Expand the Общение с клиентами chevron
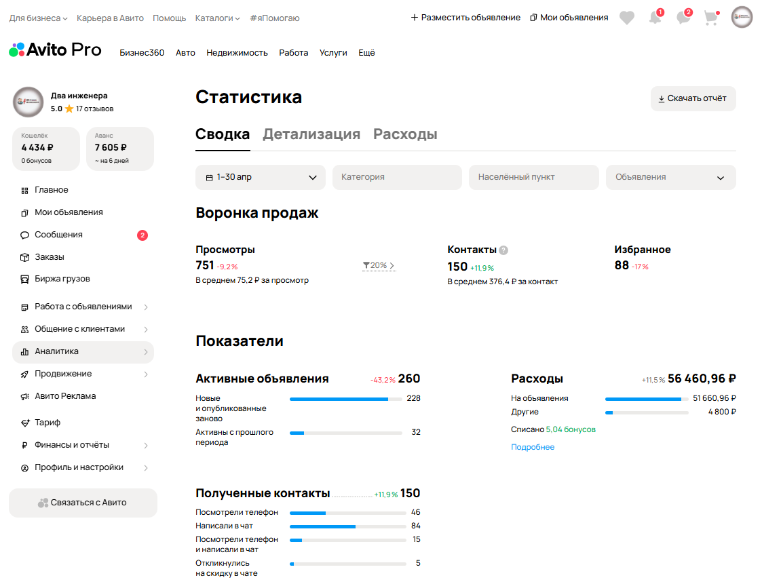The width and height of the screenshot is (762, 582). [146, 330]
